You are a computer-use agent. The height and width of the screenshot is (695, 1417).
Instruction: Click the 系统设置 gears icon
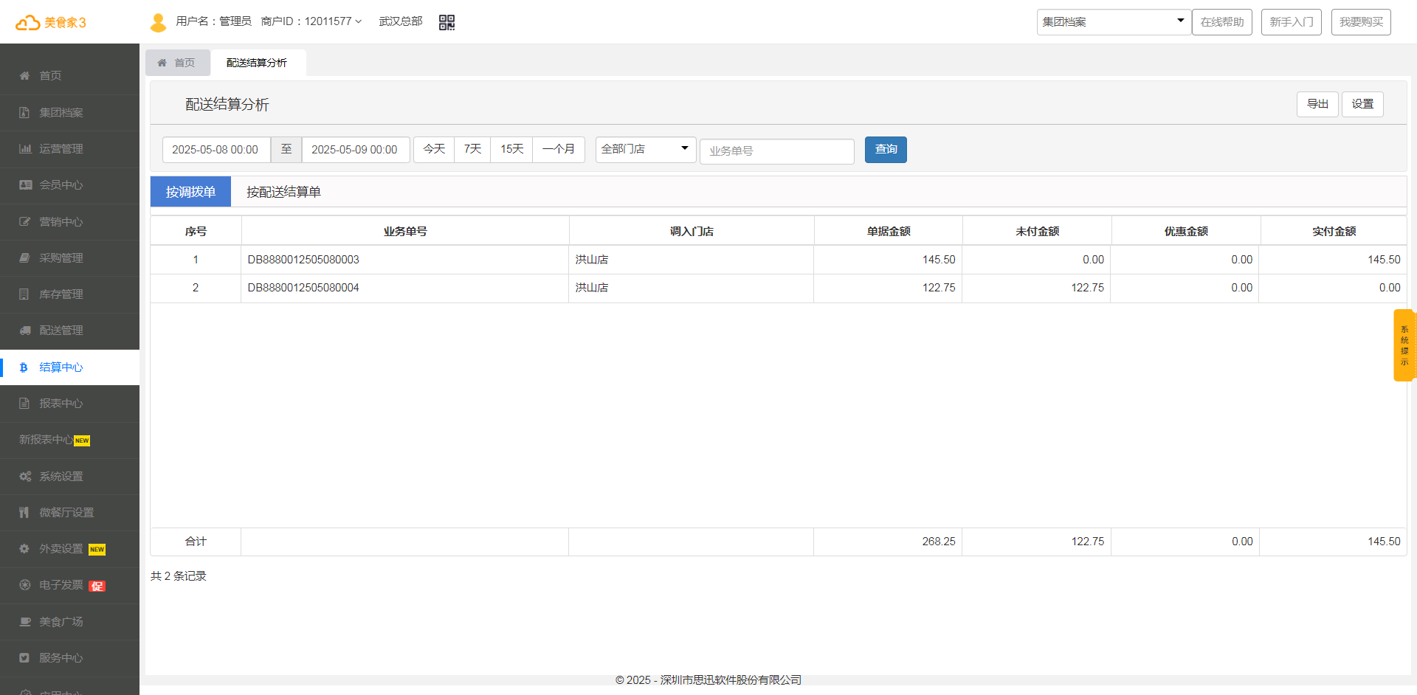25,476
